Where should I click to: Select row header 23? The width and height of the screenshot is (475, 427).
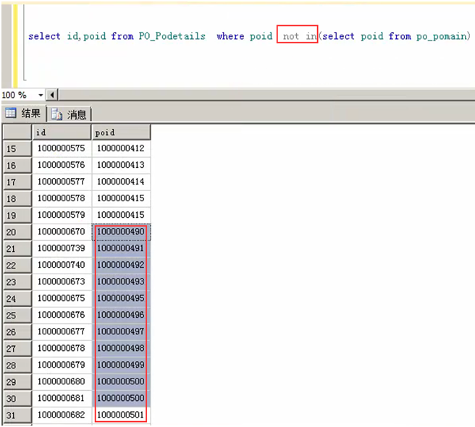[17, 282]
